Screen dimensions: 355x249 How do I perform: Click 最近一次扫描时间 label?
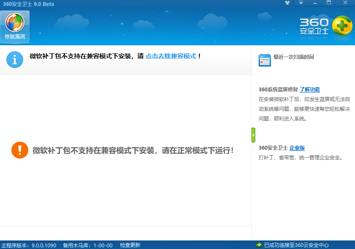coord(294,57)
